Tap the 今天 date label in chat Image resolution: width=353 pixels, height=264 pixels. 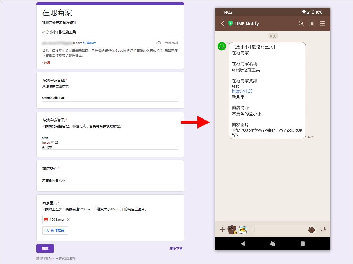click(x=273, y=36)
